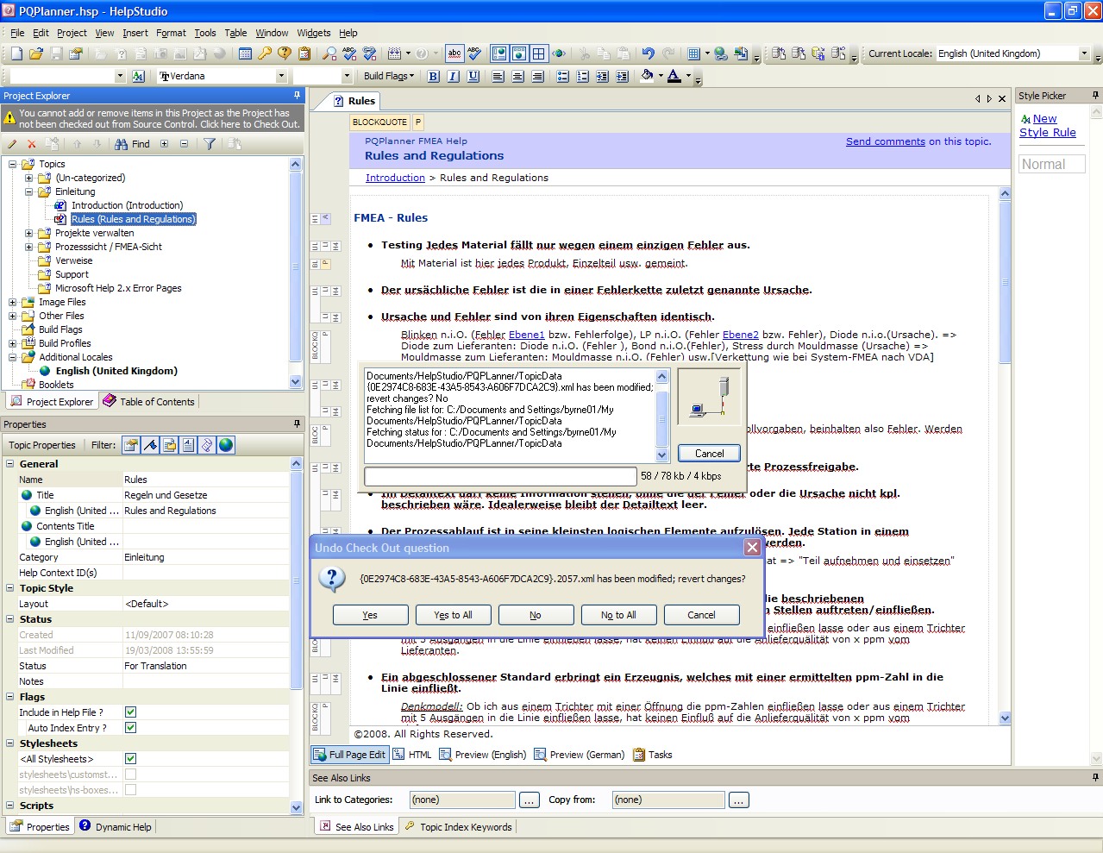The width and height of the screenshot is (1103, 853).
Task: Expand the Projekte verwalten folder
Action: (x=28, y=233)
